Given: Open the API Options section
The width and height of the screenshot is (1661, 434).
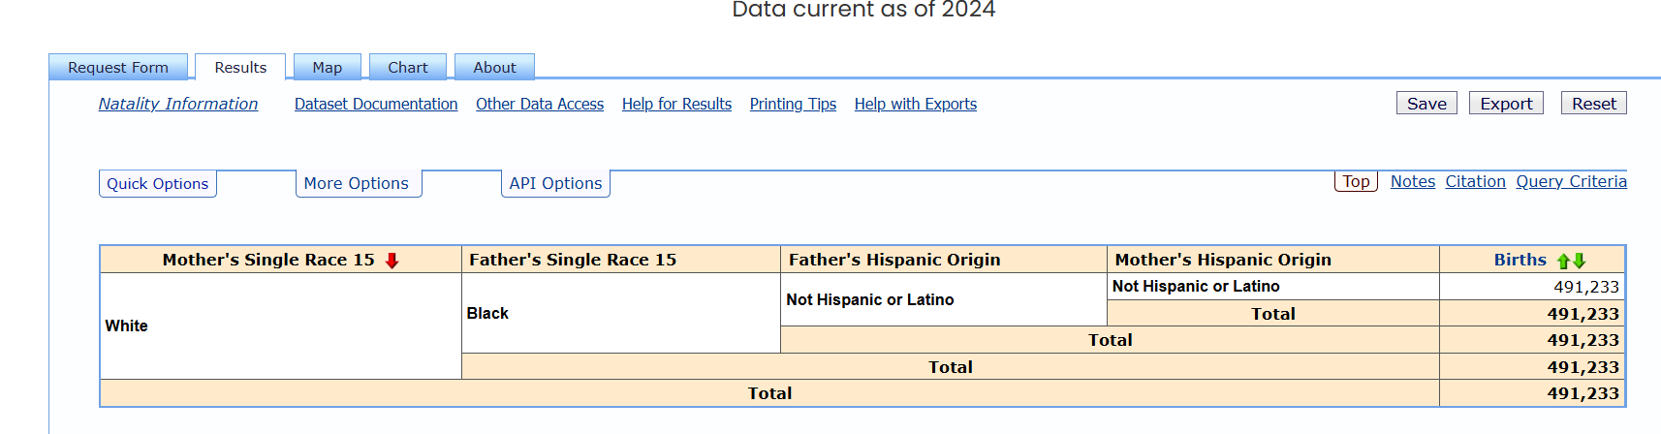Looking at the screenshot, I should 555,184.
